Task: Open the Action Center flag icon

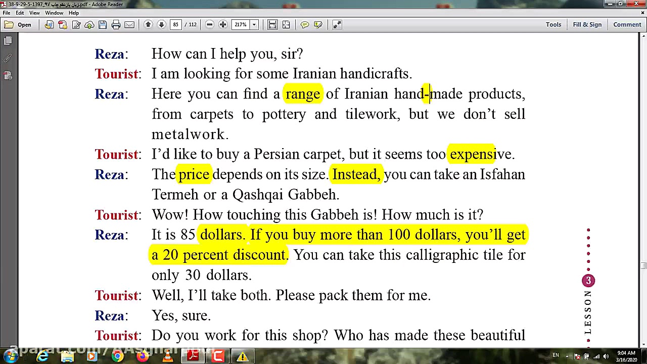Action: point(577,356)
